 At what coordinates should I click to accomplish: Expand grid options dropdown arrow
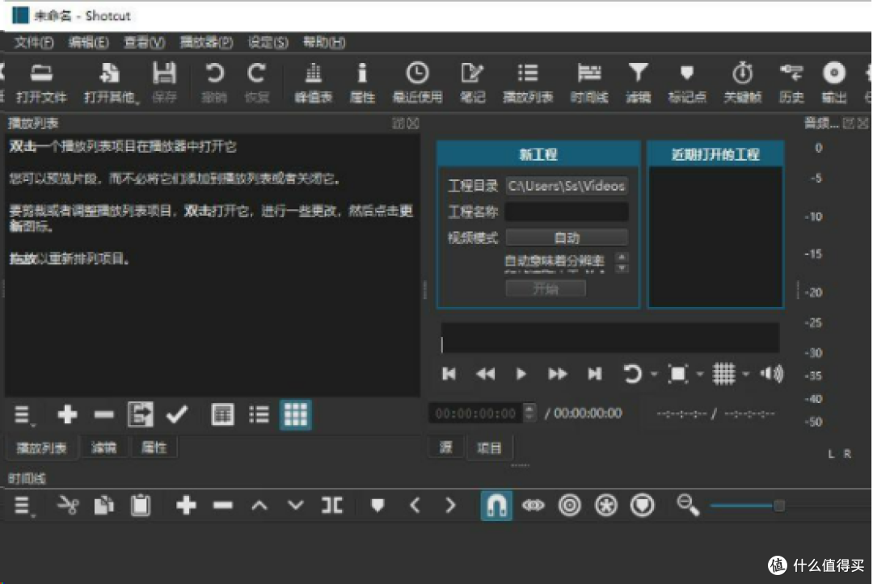pos(745,374)
